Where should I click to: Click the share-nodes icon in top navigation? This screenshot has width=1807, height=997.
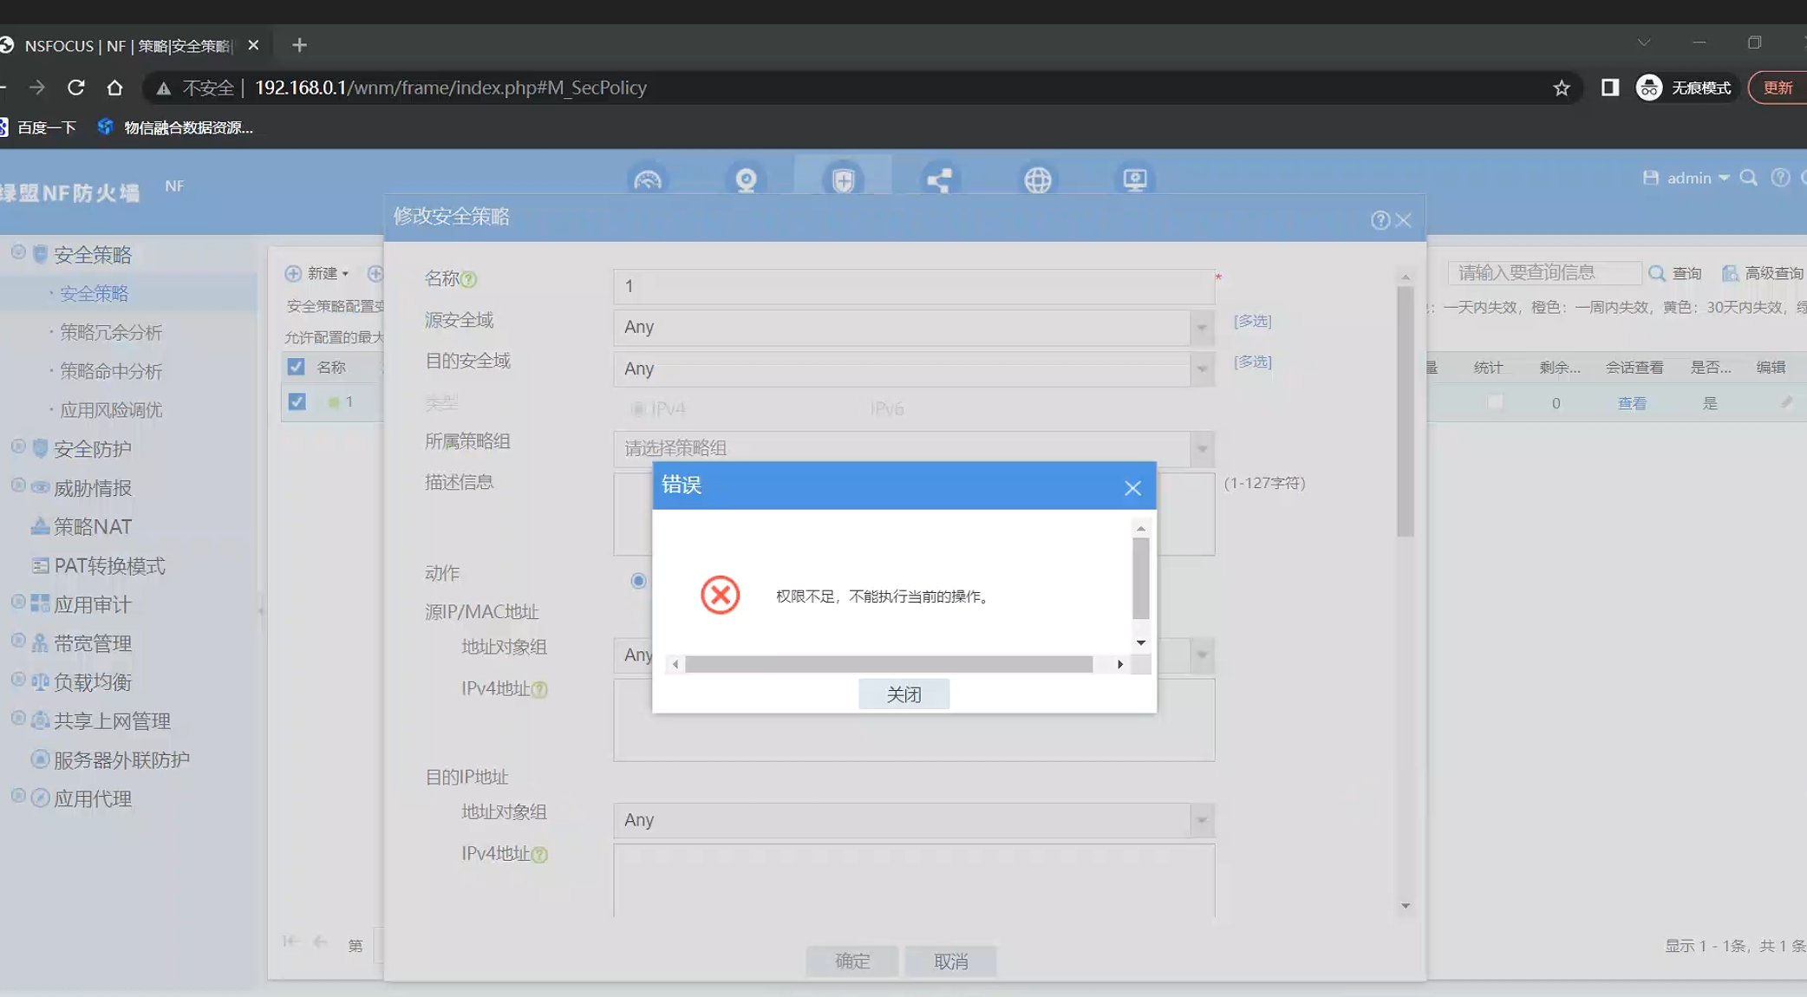coord(939,180)
